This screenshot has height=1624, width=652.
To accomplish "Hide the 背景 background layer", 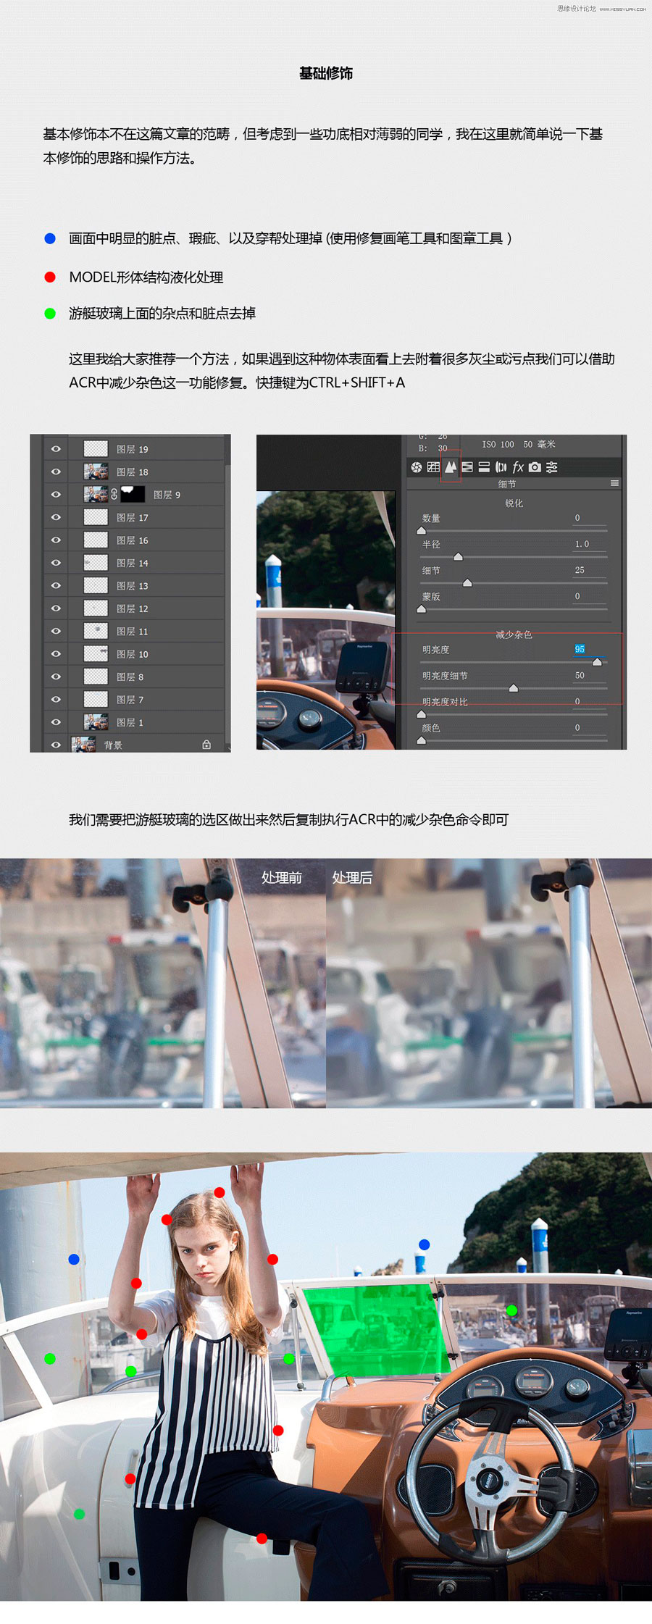I will coord(56,745).
